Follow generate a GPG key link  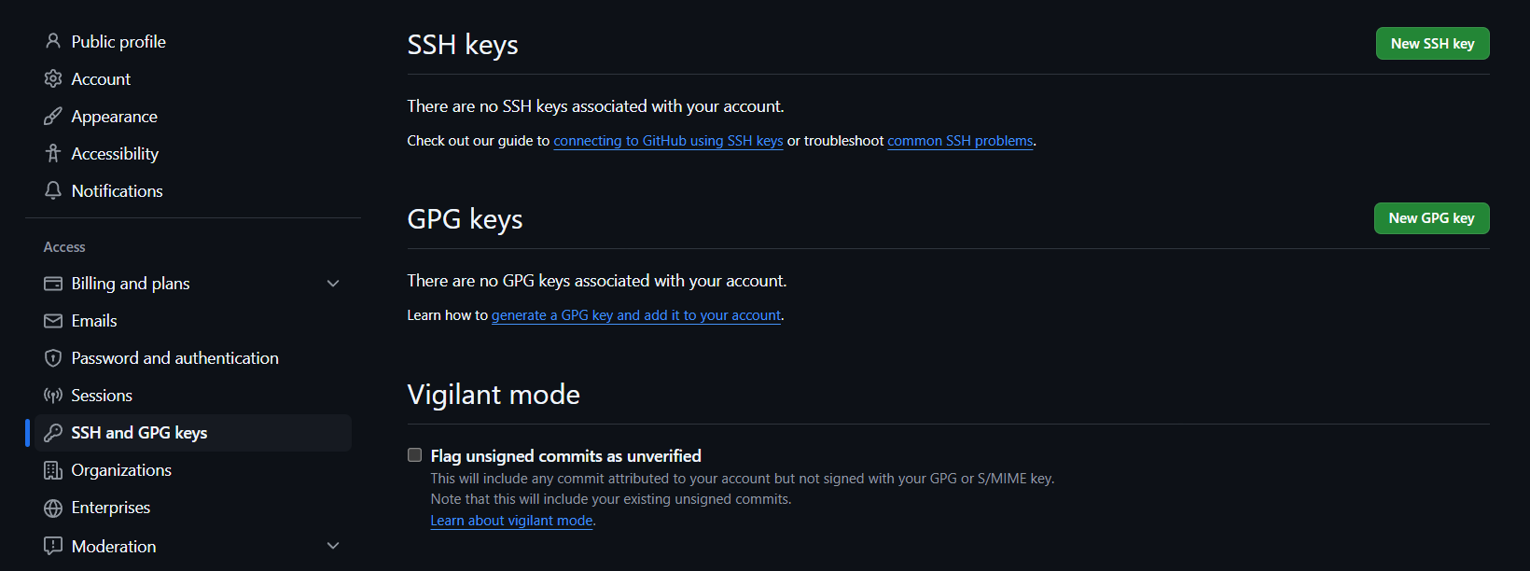pyautogui.click(x=636, y=315)
